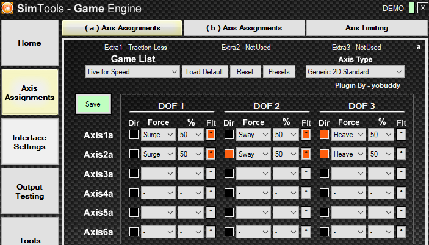Toggle Axis2a DOF 3 orange Dir box
Viewport: 429px width, 245px height.
pos(324,154)
